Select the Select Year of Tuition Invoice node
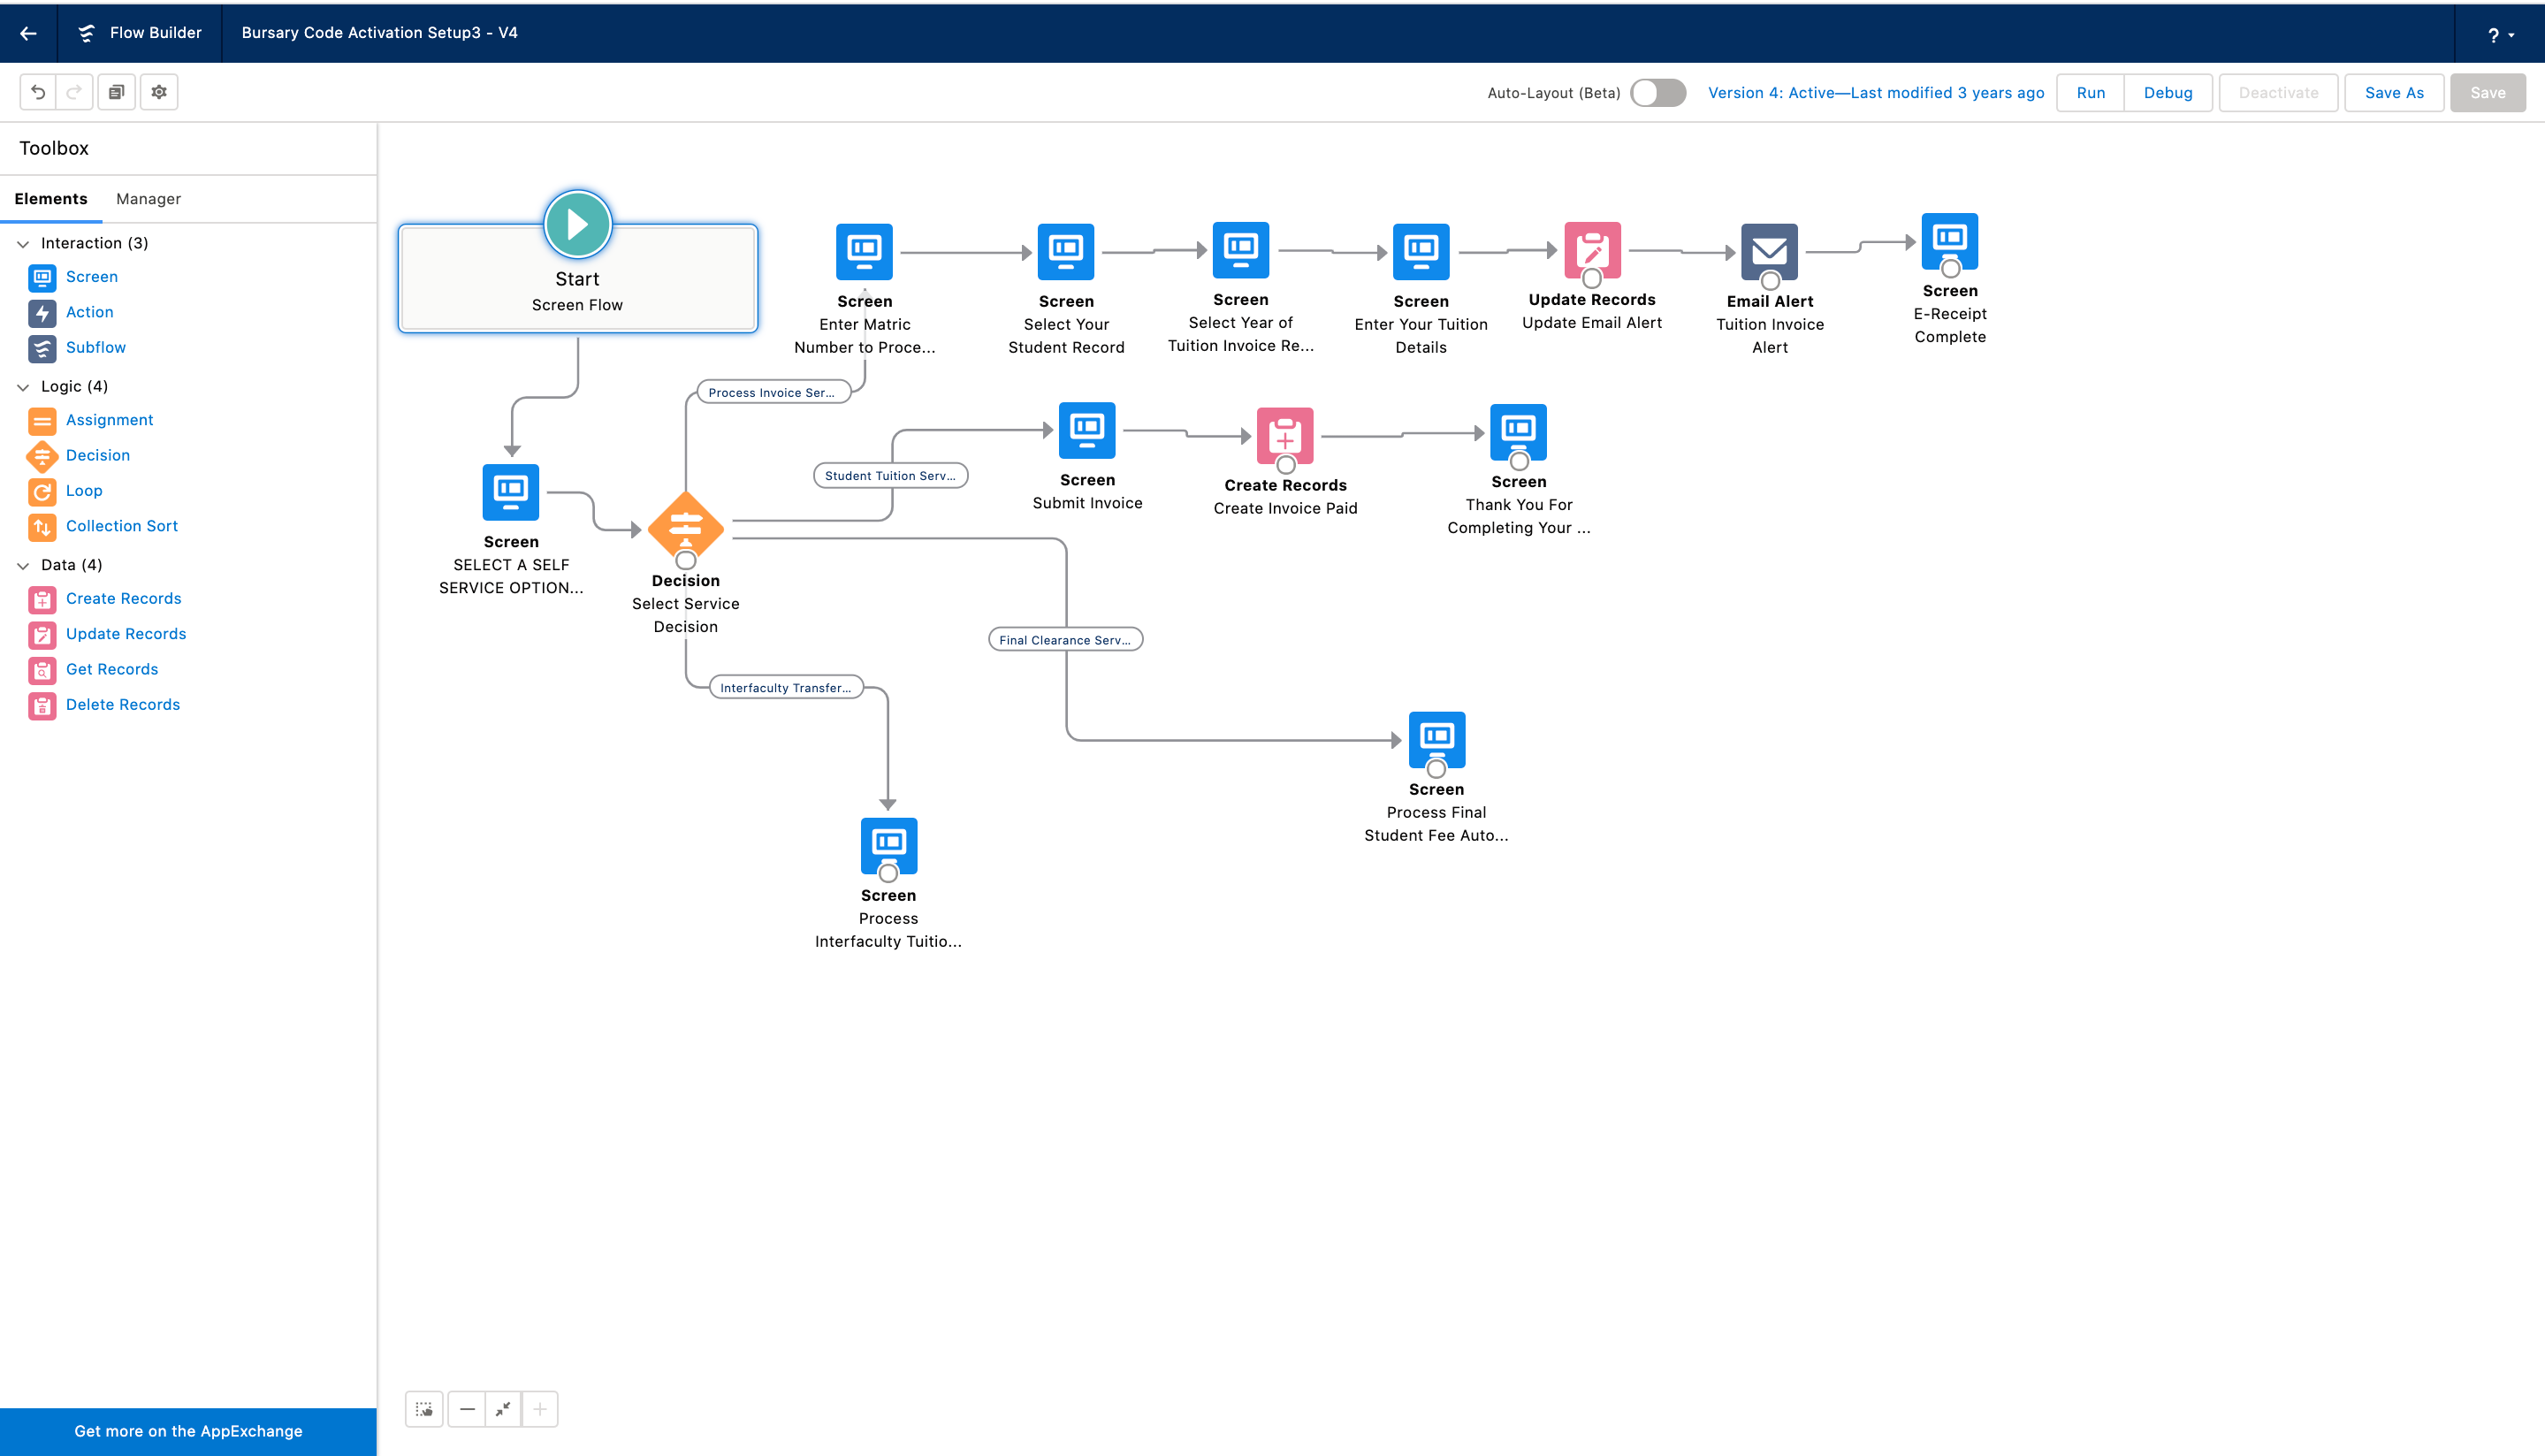This screenshot has width=2545, height=1456. [1240, 249]
